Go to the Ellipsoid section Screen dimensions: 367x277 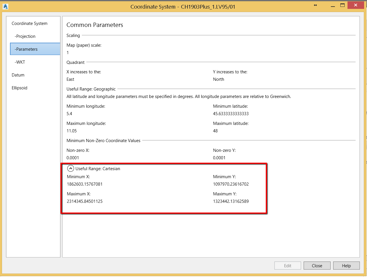(19, 88)
